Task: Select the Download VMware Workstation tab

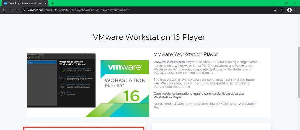Action: [25, 3]
